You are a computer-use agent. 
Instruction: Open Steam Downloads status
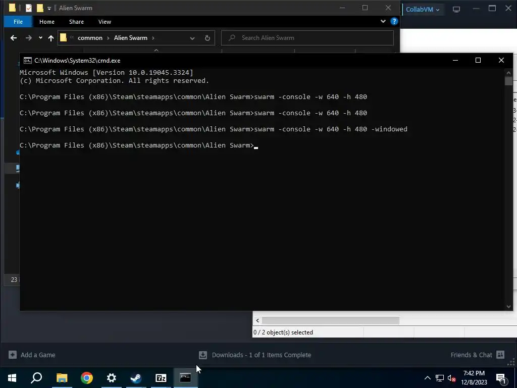coord(261,355)
